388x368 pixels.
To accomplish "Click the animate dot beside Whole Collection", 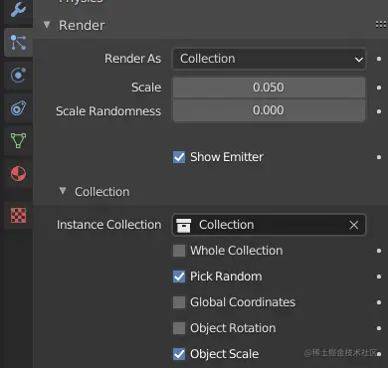I will [x=379, y=251].
